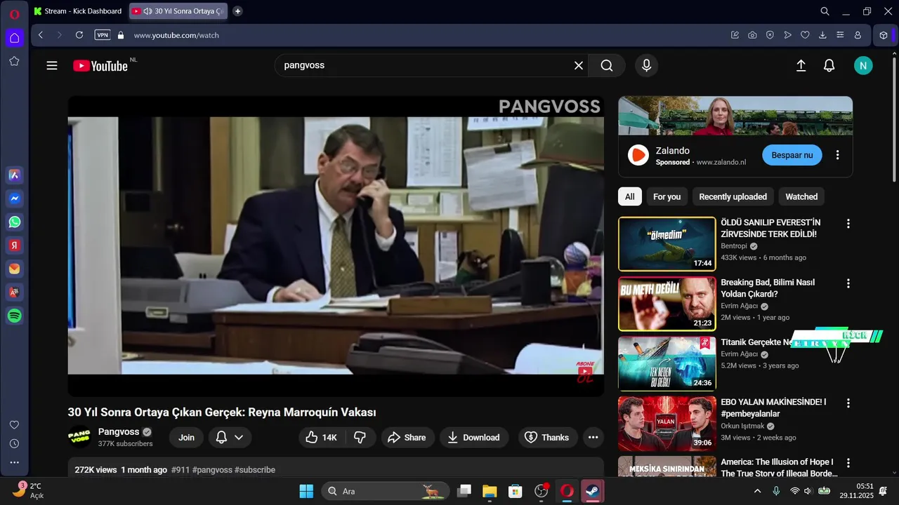Show hidden system tray icons chevron
The height and width of the screenshot is (505, 899).
(x=757, y=491)
